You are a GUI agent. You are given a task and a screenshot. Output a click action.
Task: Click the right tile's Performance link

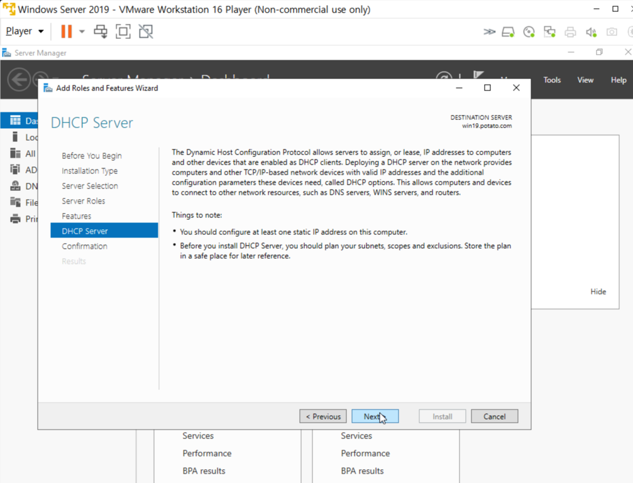[365, 453]
